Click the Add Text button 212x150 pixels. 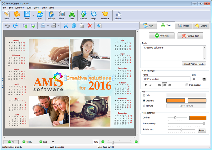click(162, 36)
